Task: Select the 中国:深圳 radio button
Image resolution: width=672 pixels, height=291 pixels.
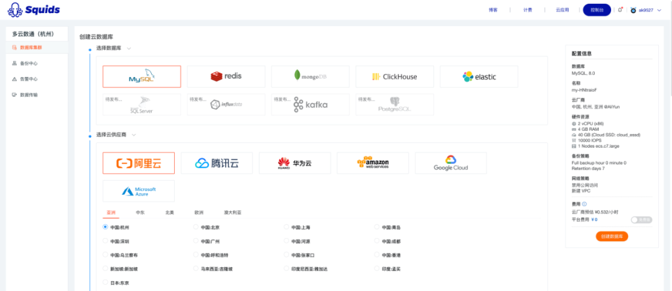Action: [x=105, y=241]
